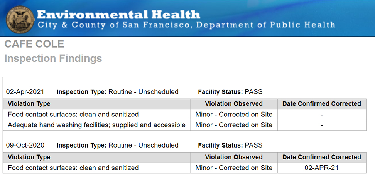Click Date Confirmed Corrected header in the 02-Apr-2021 table

pos(321,104)
